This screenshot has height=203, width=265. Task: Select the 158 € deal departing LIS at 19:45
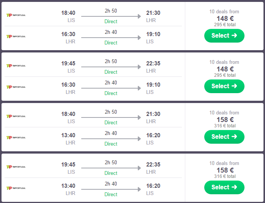coord(224,187)
